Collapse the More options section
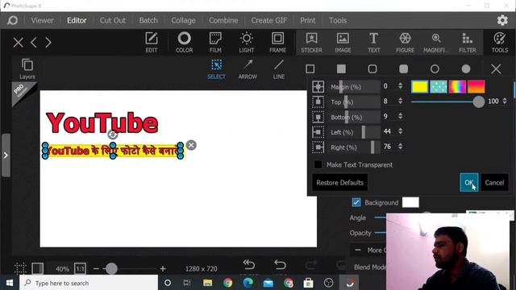Viewport: 516px width, 290px height. 358,251
